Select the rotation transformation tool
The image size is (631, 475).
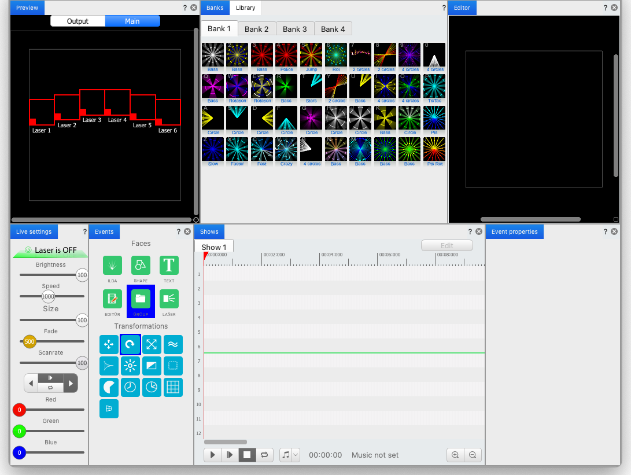pyautogui.click(x=130, y=344)
